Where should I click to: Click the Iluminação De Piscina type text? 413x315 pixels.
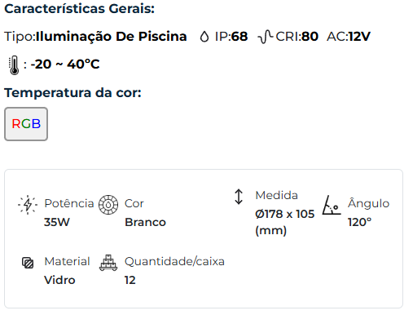(x=112, y=37)
